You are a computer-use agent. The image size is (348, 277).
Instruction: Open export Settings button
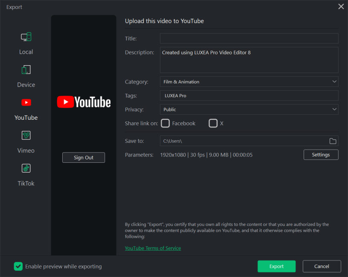point(321,155)
